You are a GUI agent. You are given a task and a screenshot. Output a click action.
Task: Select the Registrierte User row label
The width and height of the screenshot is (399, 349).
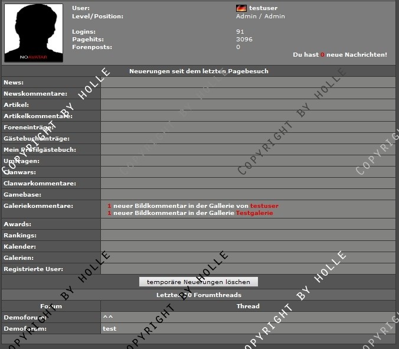33,269
